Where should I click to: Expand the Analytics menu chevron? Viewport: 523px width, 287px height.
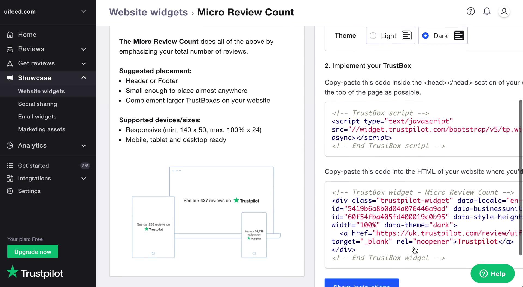point(84,146)
